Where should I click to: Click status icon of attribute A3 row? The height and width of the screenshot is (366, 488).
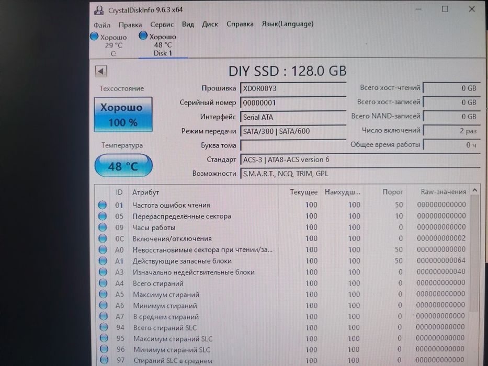pos(103,272)
